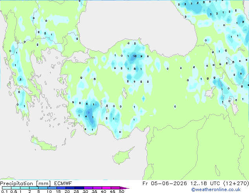This screenshot has height=193, width=249.
Task: Click the 2–5 mm legend swatch
Action: coord(34,188)
